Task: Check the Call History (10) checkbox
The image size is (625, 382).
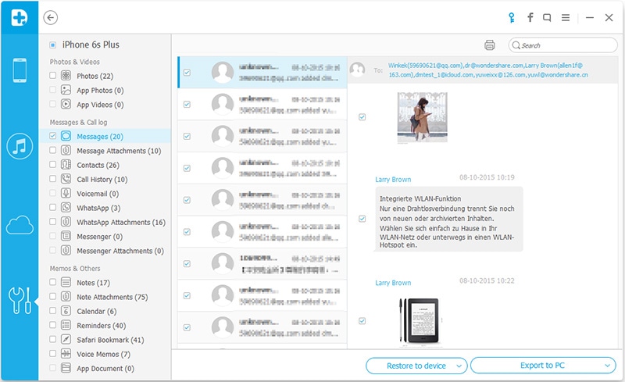Action: pyautogui.click(x=52, y=179)
